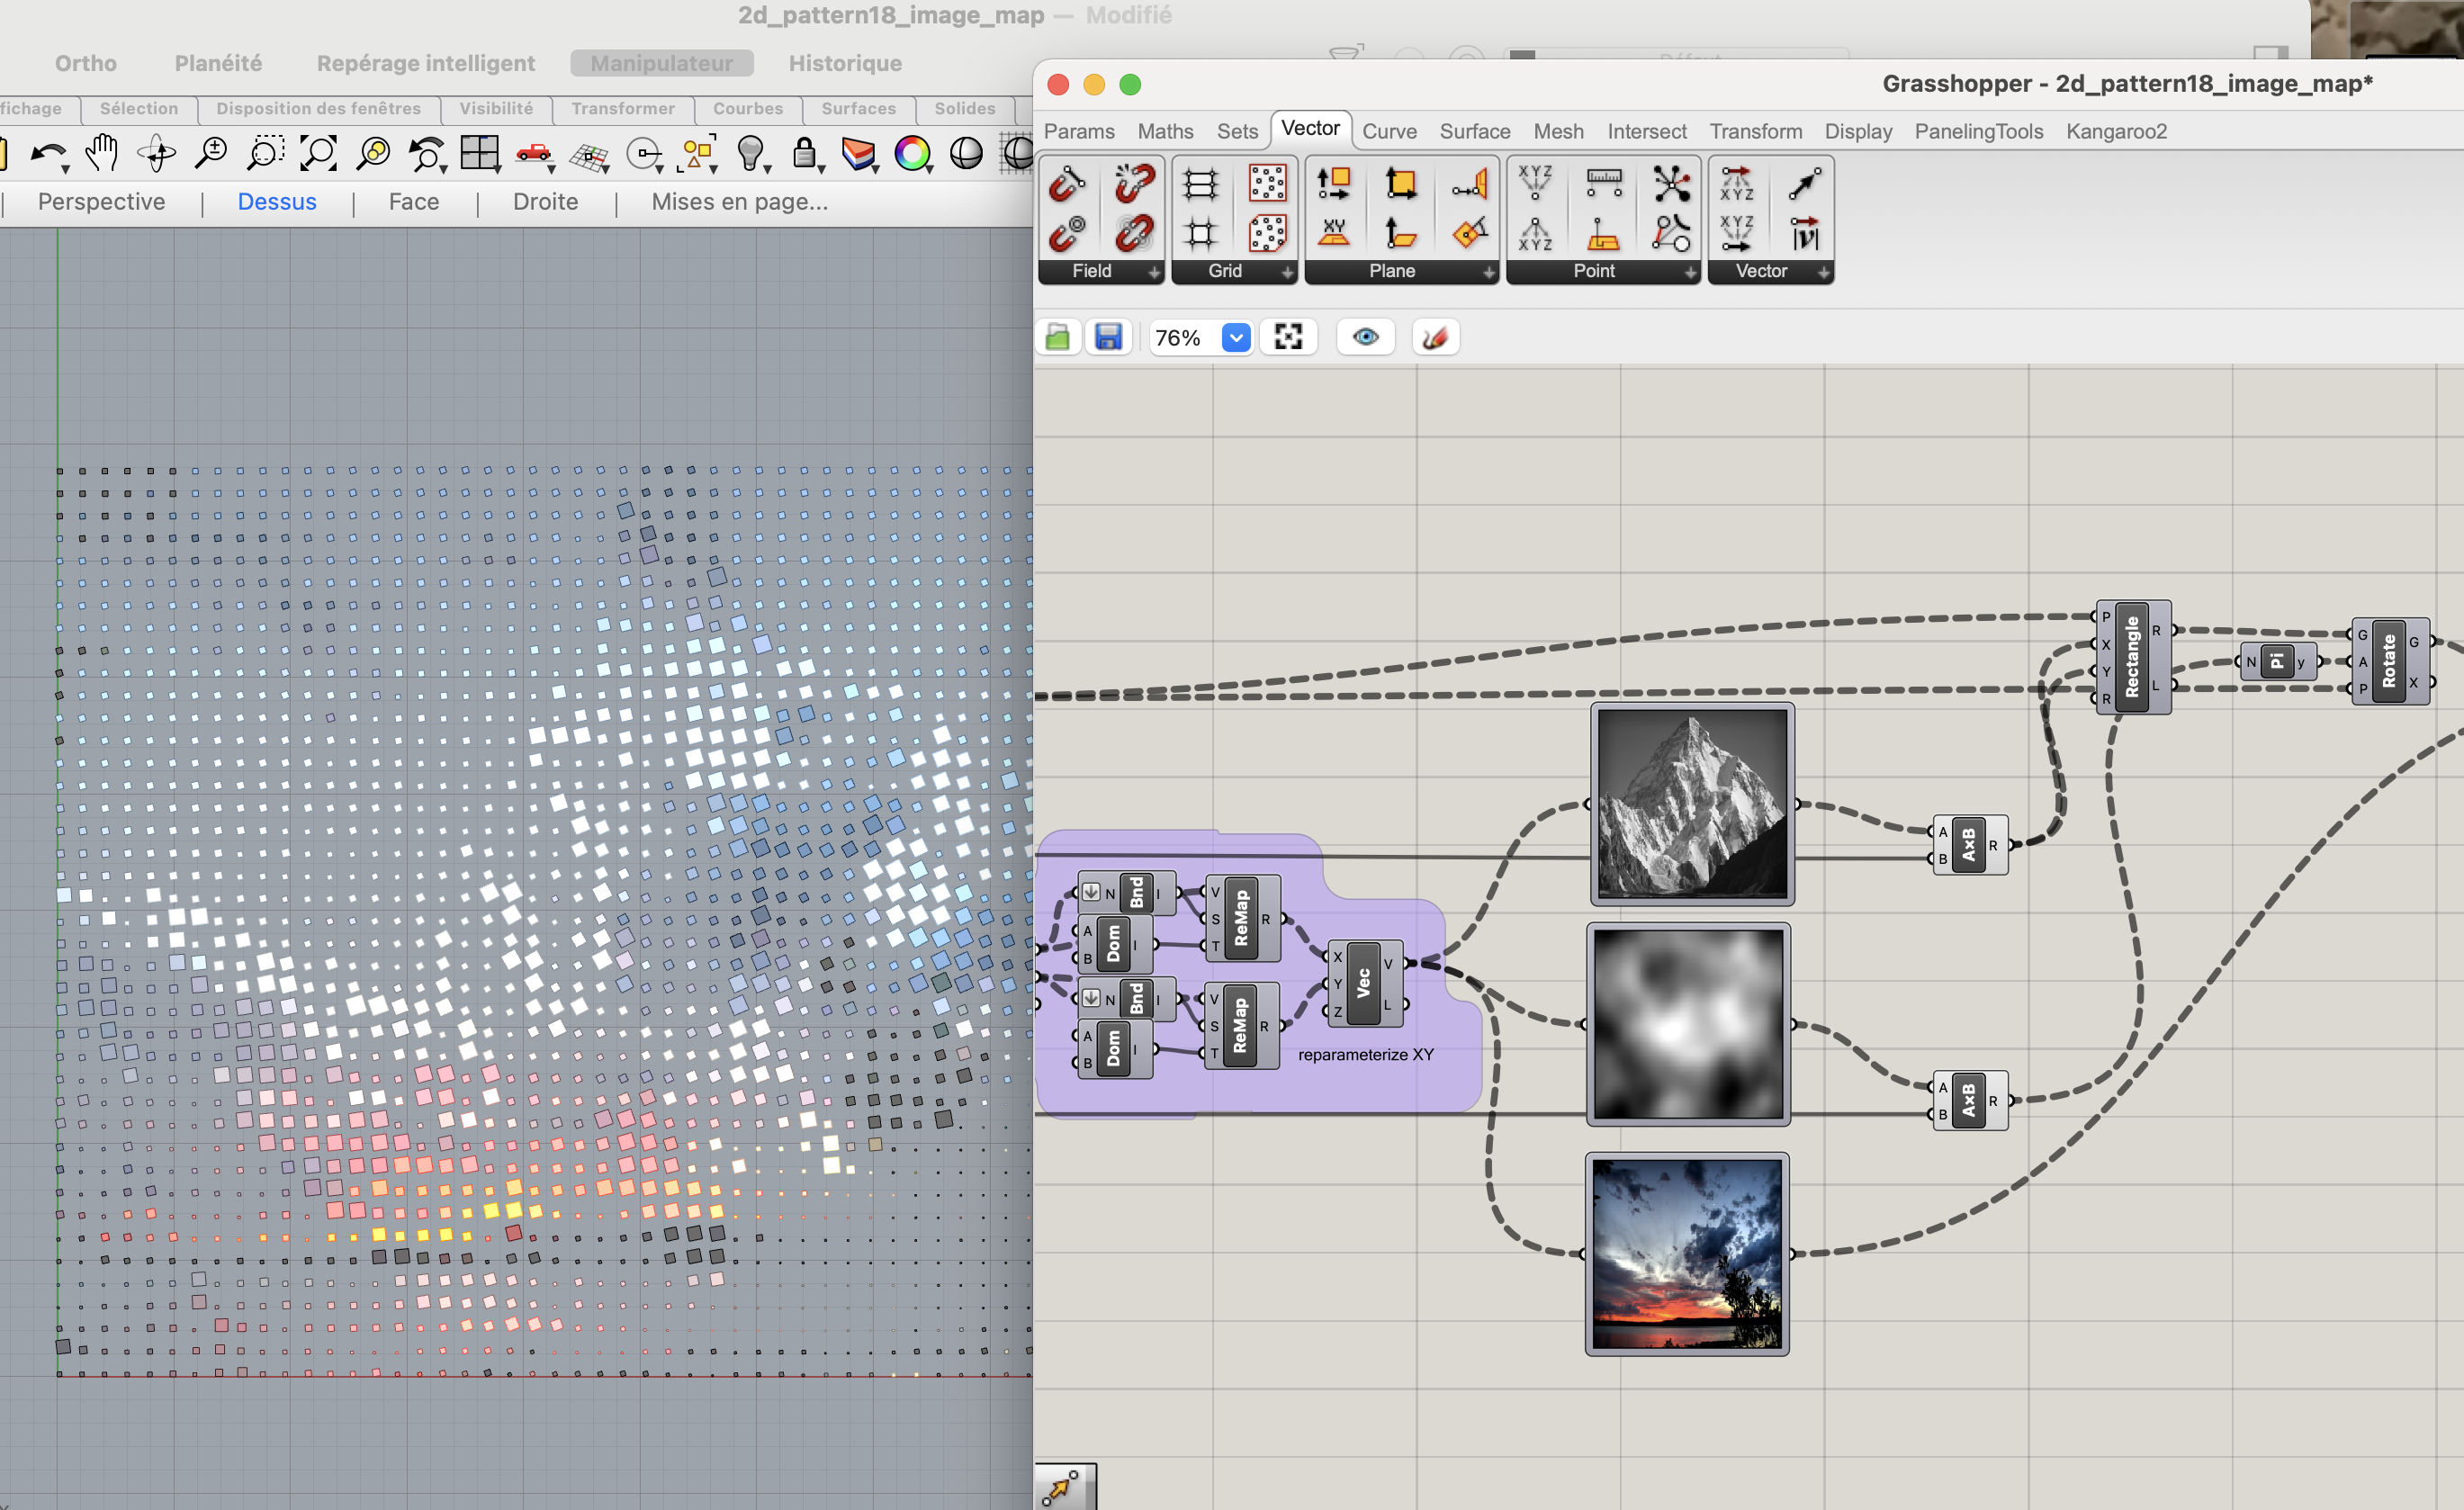Click the lock objects padlock icon

coord(804,153)
